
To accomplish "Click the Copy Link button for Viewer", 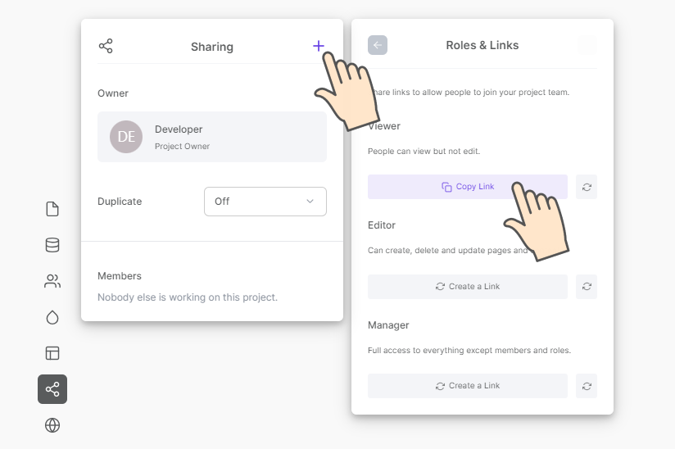I will [468, 187].
